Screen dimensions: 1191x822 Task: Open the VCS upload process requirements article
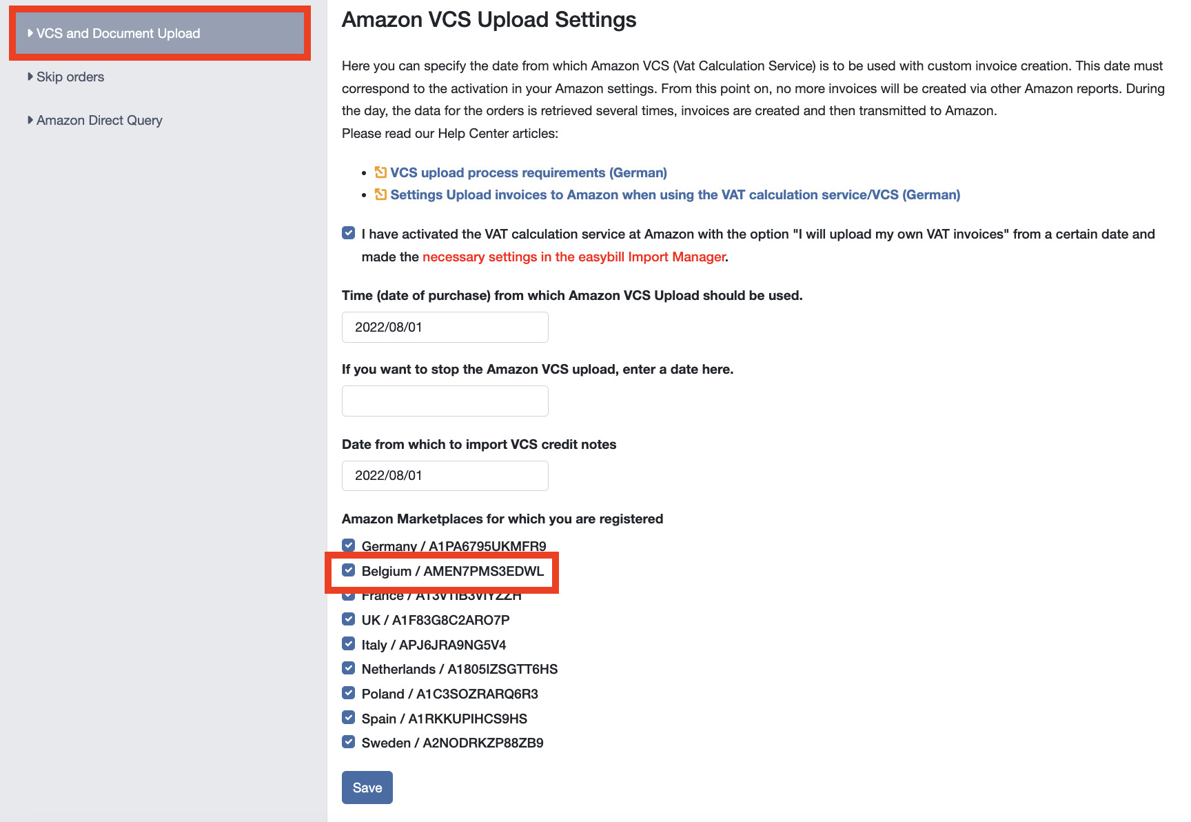point(528,172)
